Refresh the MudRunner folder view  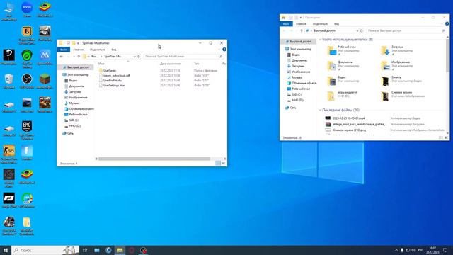[139, 57]
